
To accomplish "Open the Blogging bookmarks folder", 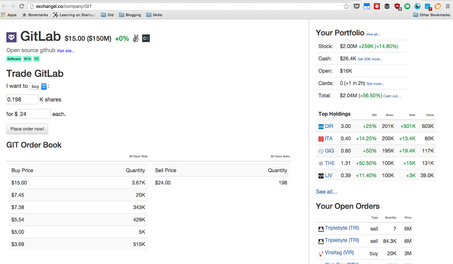I will point(129,15).
